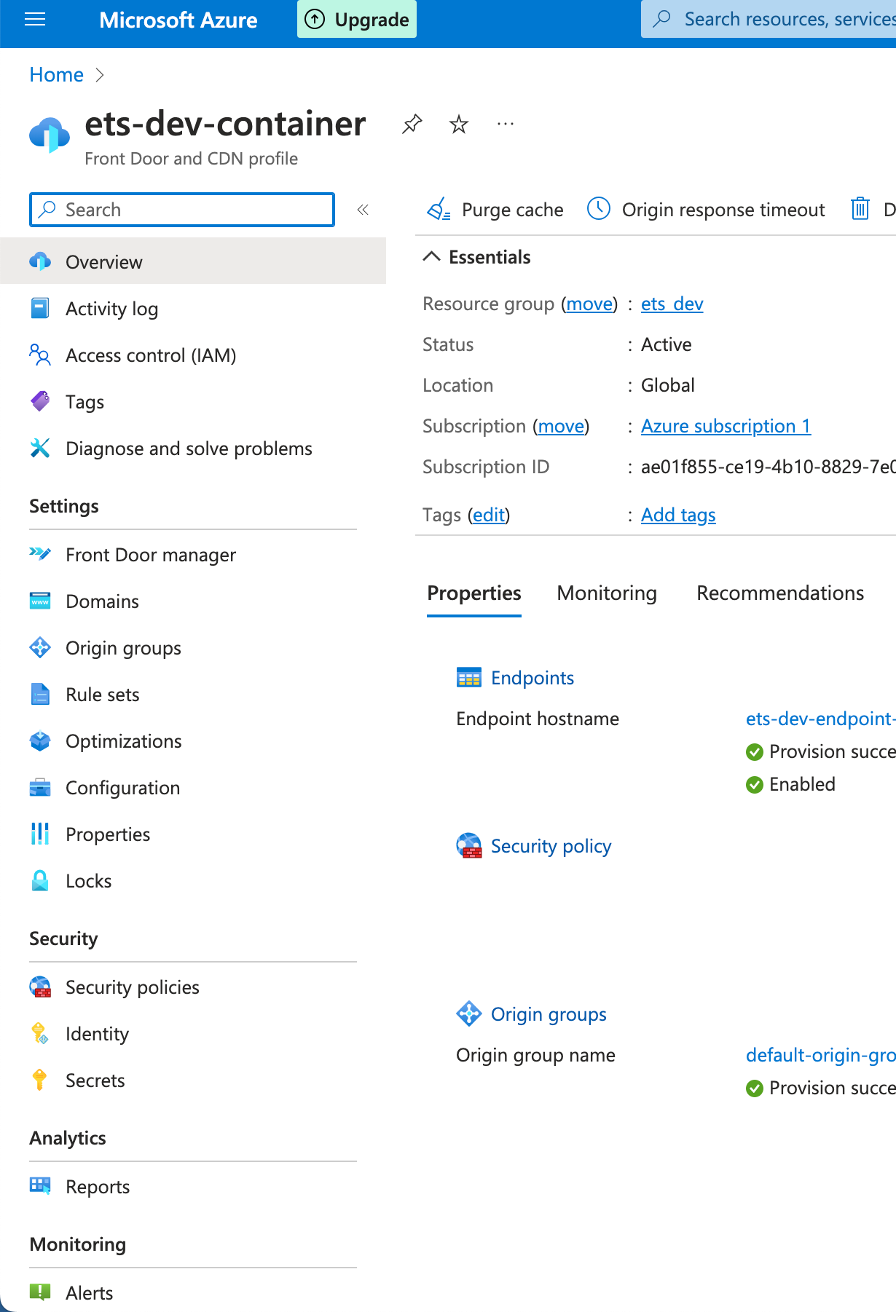Viewport: 896px width, 1312px height.
Task: Click the sidebar Origin groups icon
Action: click(x=40, y=647)
